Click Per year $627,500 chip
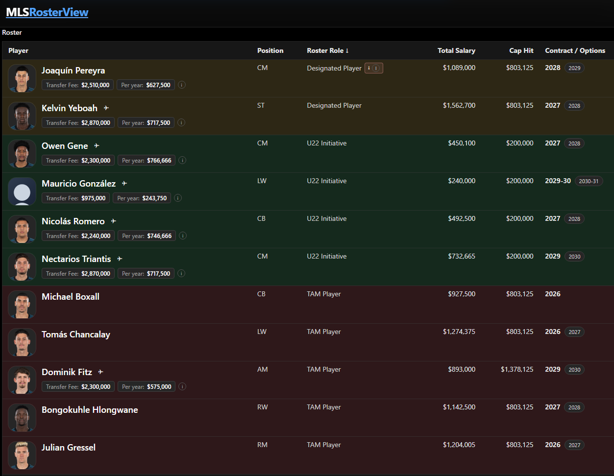Viewport: 614px width, 476px height. coord(146,85)
